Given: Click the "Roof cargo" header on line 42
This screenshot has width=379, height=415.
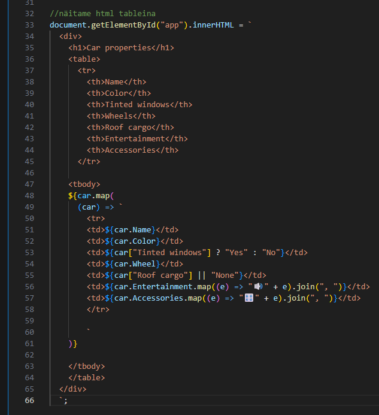Looking at the screenshot, I should [x=128, y=128].
